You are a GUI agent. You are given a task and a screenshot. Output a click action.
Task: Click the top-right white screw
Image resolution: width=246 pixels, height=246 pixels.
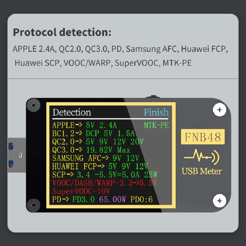[x=219, y=110]
